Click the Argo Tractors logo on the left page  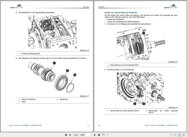[x=17, y=6]
